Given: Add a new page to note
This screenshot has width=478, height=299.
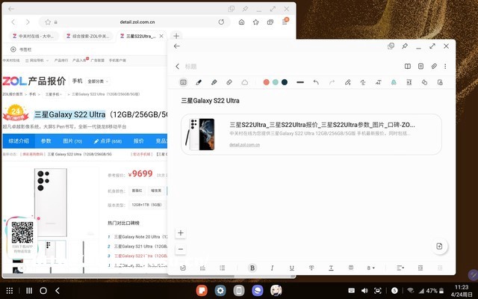Looking at the screenshot, I should coord(440,246).
